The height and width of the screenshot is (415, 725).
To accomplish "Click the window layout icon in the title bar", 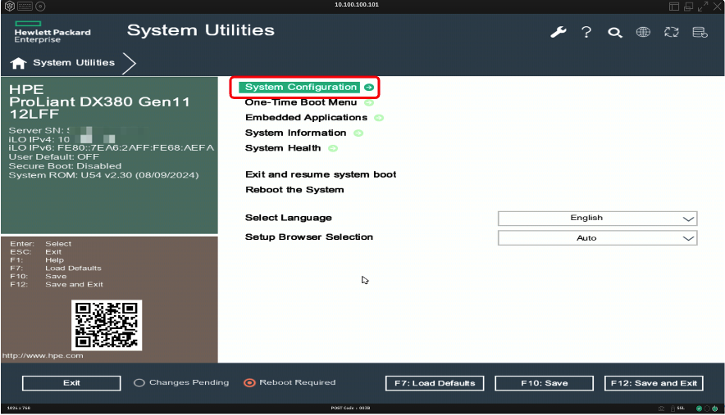I will [674, 6].
